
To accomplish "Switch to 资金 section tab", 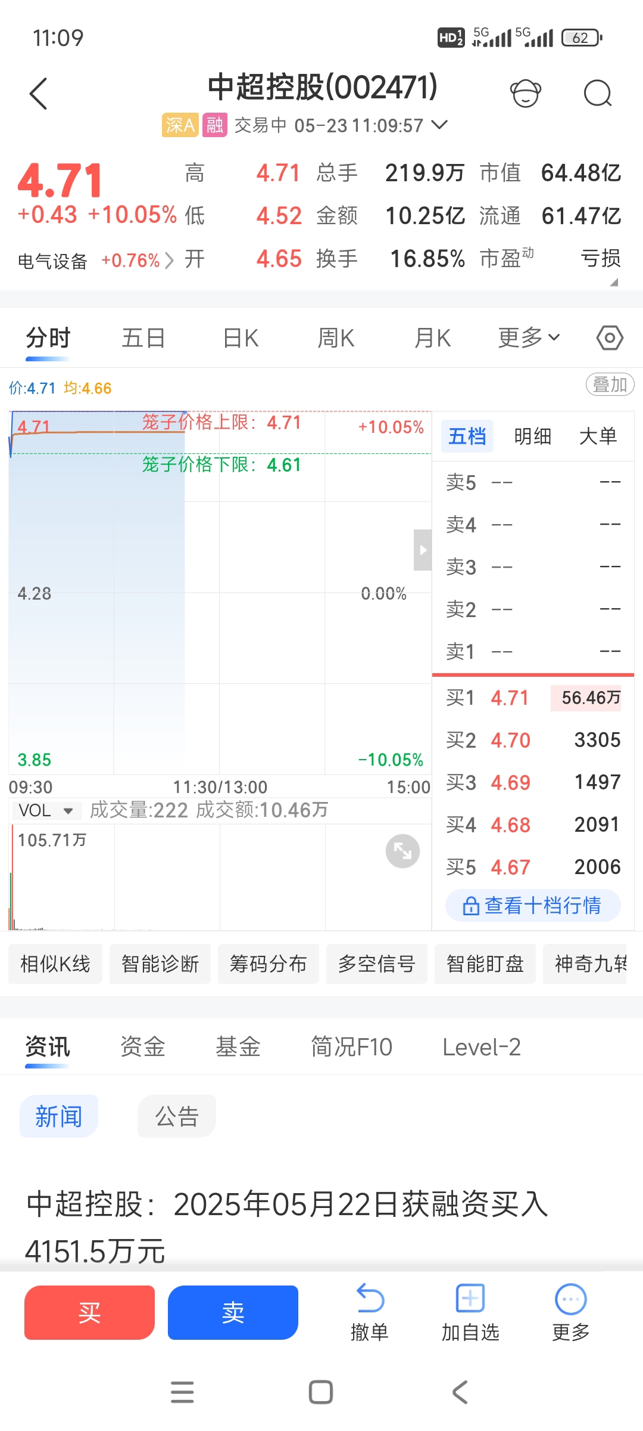I will coord(143,1047).
